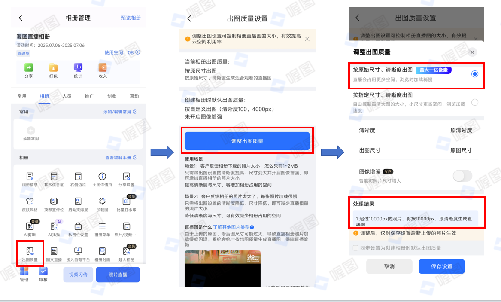Tap the 打包 package icon
Viewport: 501px width, 302px height.
tap(53, 68)
